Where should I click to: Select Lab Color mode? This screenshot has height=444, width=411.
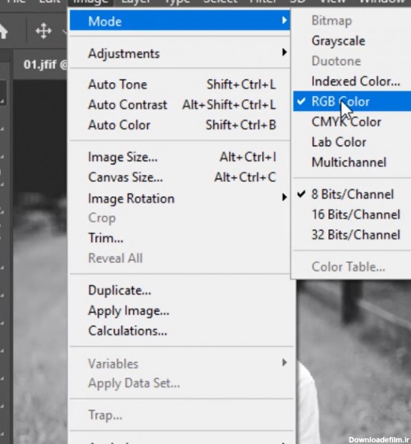pyautogui.click(x=338, y=142)
